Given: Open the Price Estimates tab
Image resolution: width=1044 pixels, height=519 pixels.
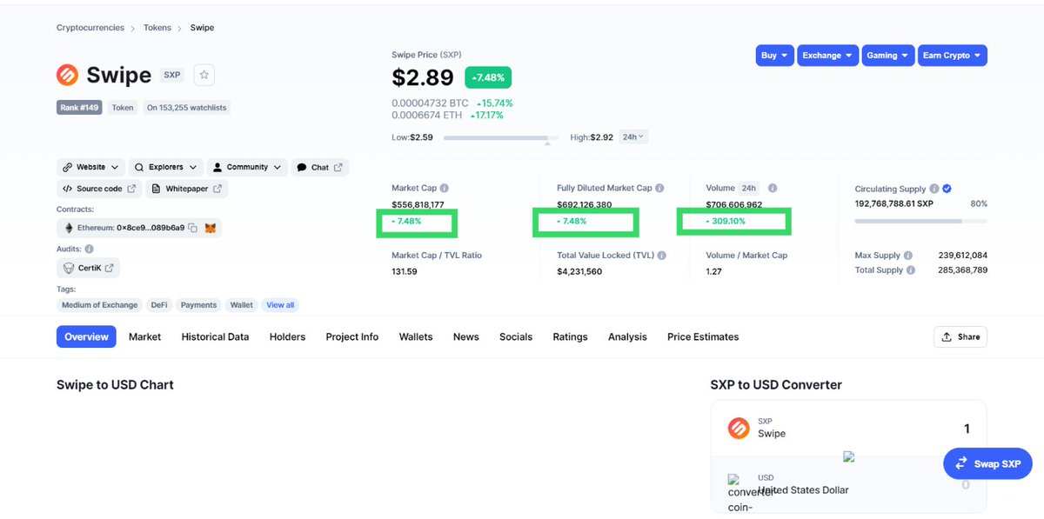Looking at the screenshot, I should tap(703, 337).
